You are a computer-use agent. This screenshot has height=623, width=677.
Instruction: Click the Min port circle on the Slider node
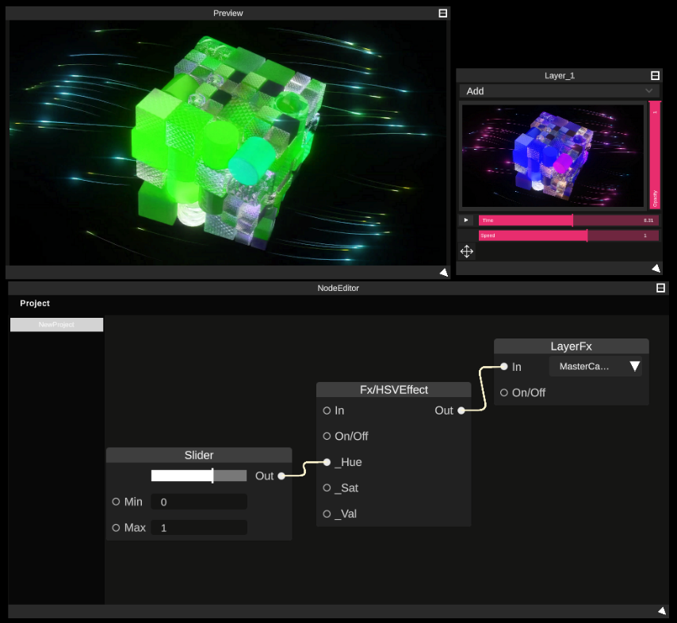tap(115, 501)
